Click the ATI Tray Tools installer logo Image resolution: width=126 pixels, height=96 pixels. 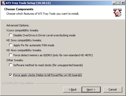tap(117, 12)
